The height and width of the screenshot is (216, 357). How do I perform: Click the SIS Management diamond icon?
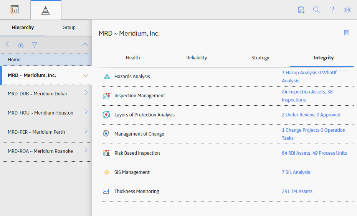(x=107, y=172)
